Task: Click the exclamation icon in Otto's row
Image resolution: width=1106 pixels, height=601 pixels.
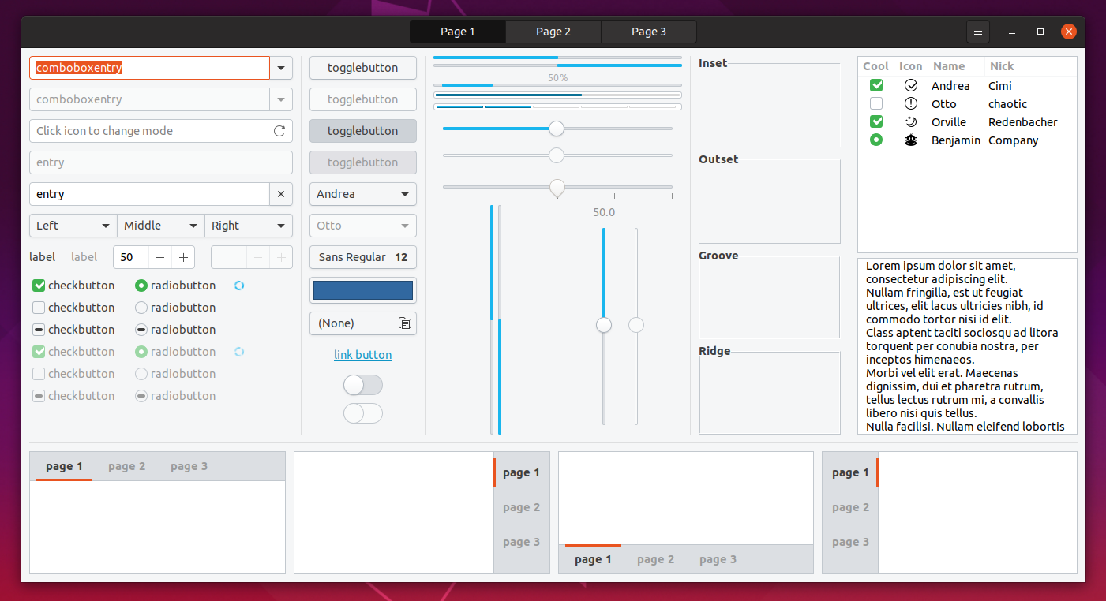Action: [911, 103]
